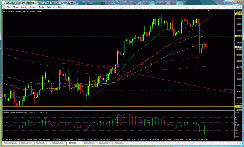Click the chart shift triangle marker at top
244x147 pixels.
point(209,11)
